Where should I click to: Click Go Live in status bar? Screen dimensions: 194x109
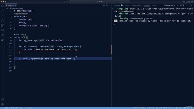tap(179, 108)
